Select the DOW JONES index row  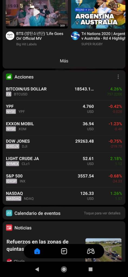[64, 144]
